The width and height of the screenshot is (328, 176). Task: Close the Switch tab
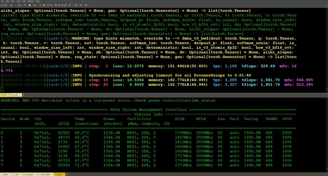36,174
